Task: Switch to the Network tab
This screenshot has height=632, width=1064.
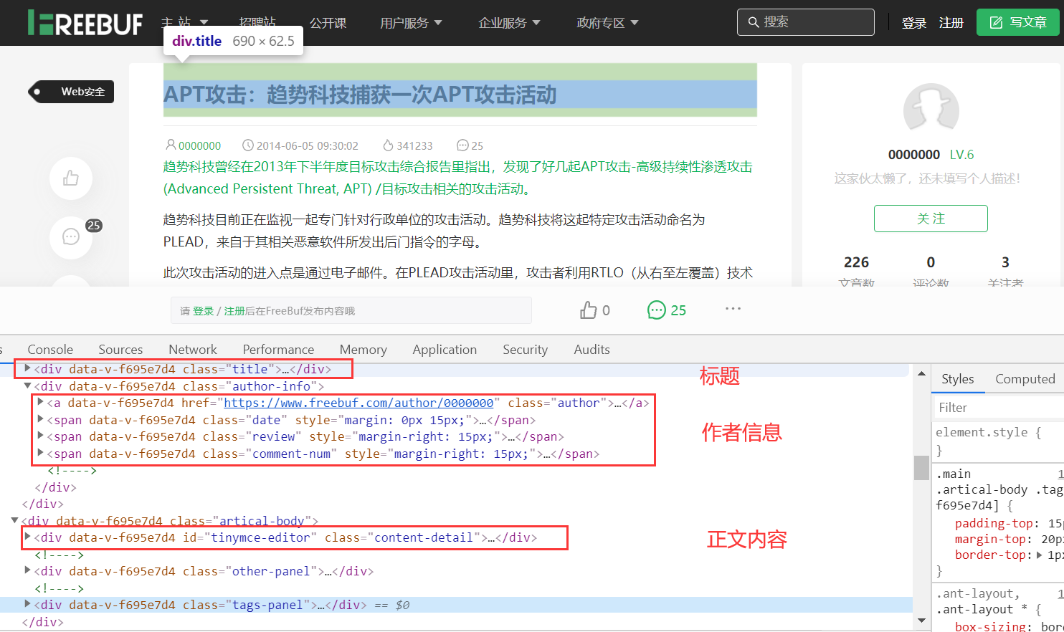Action: pos(193,350)
